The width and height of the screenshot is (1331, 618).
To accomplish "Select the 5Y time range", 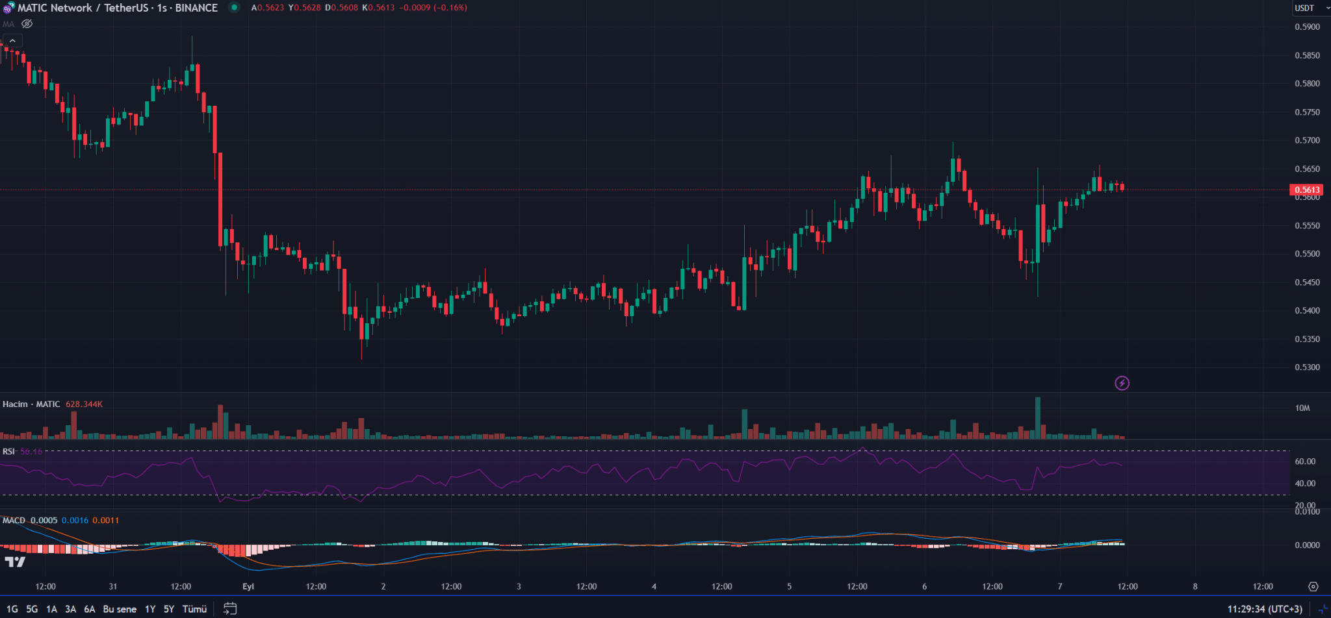I will point(169,609).
